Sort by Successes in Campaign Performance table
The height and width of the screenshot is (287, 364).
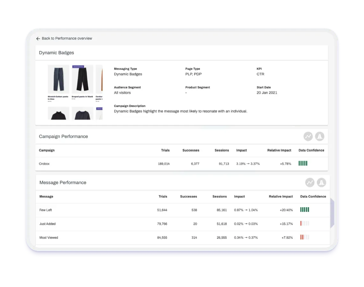click(x=191, y=150)
